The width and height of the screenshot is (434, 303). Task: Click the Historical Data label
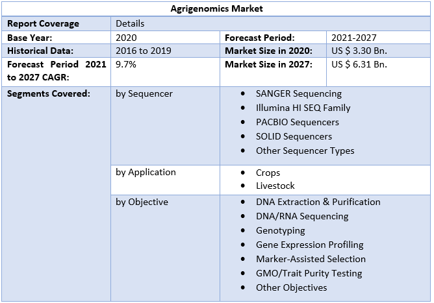pyautogui.click(x=40, y=51)
